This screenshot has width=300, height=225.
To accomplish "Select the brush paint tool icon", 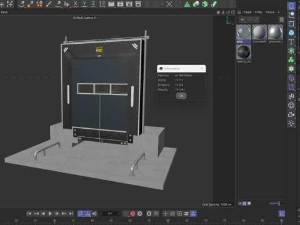I will [49, 4].
